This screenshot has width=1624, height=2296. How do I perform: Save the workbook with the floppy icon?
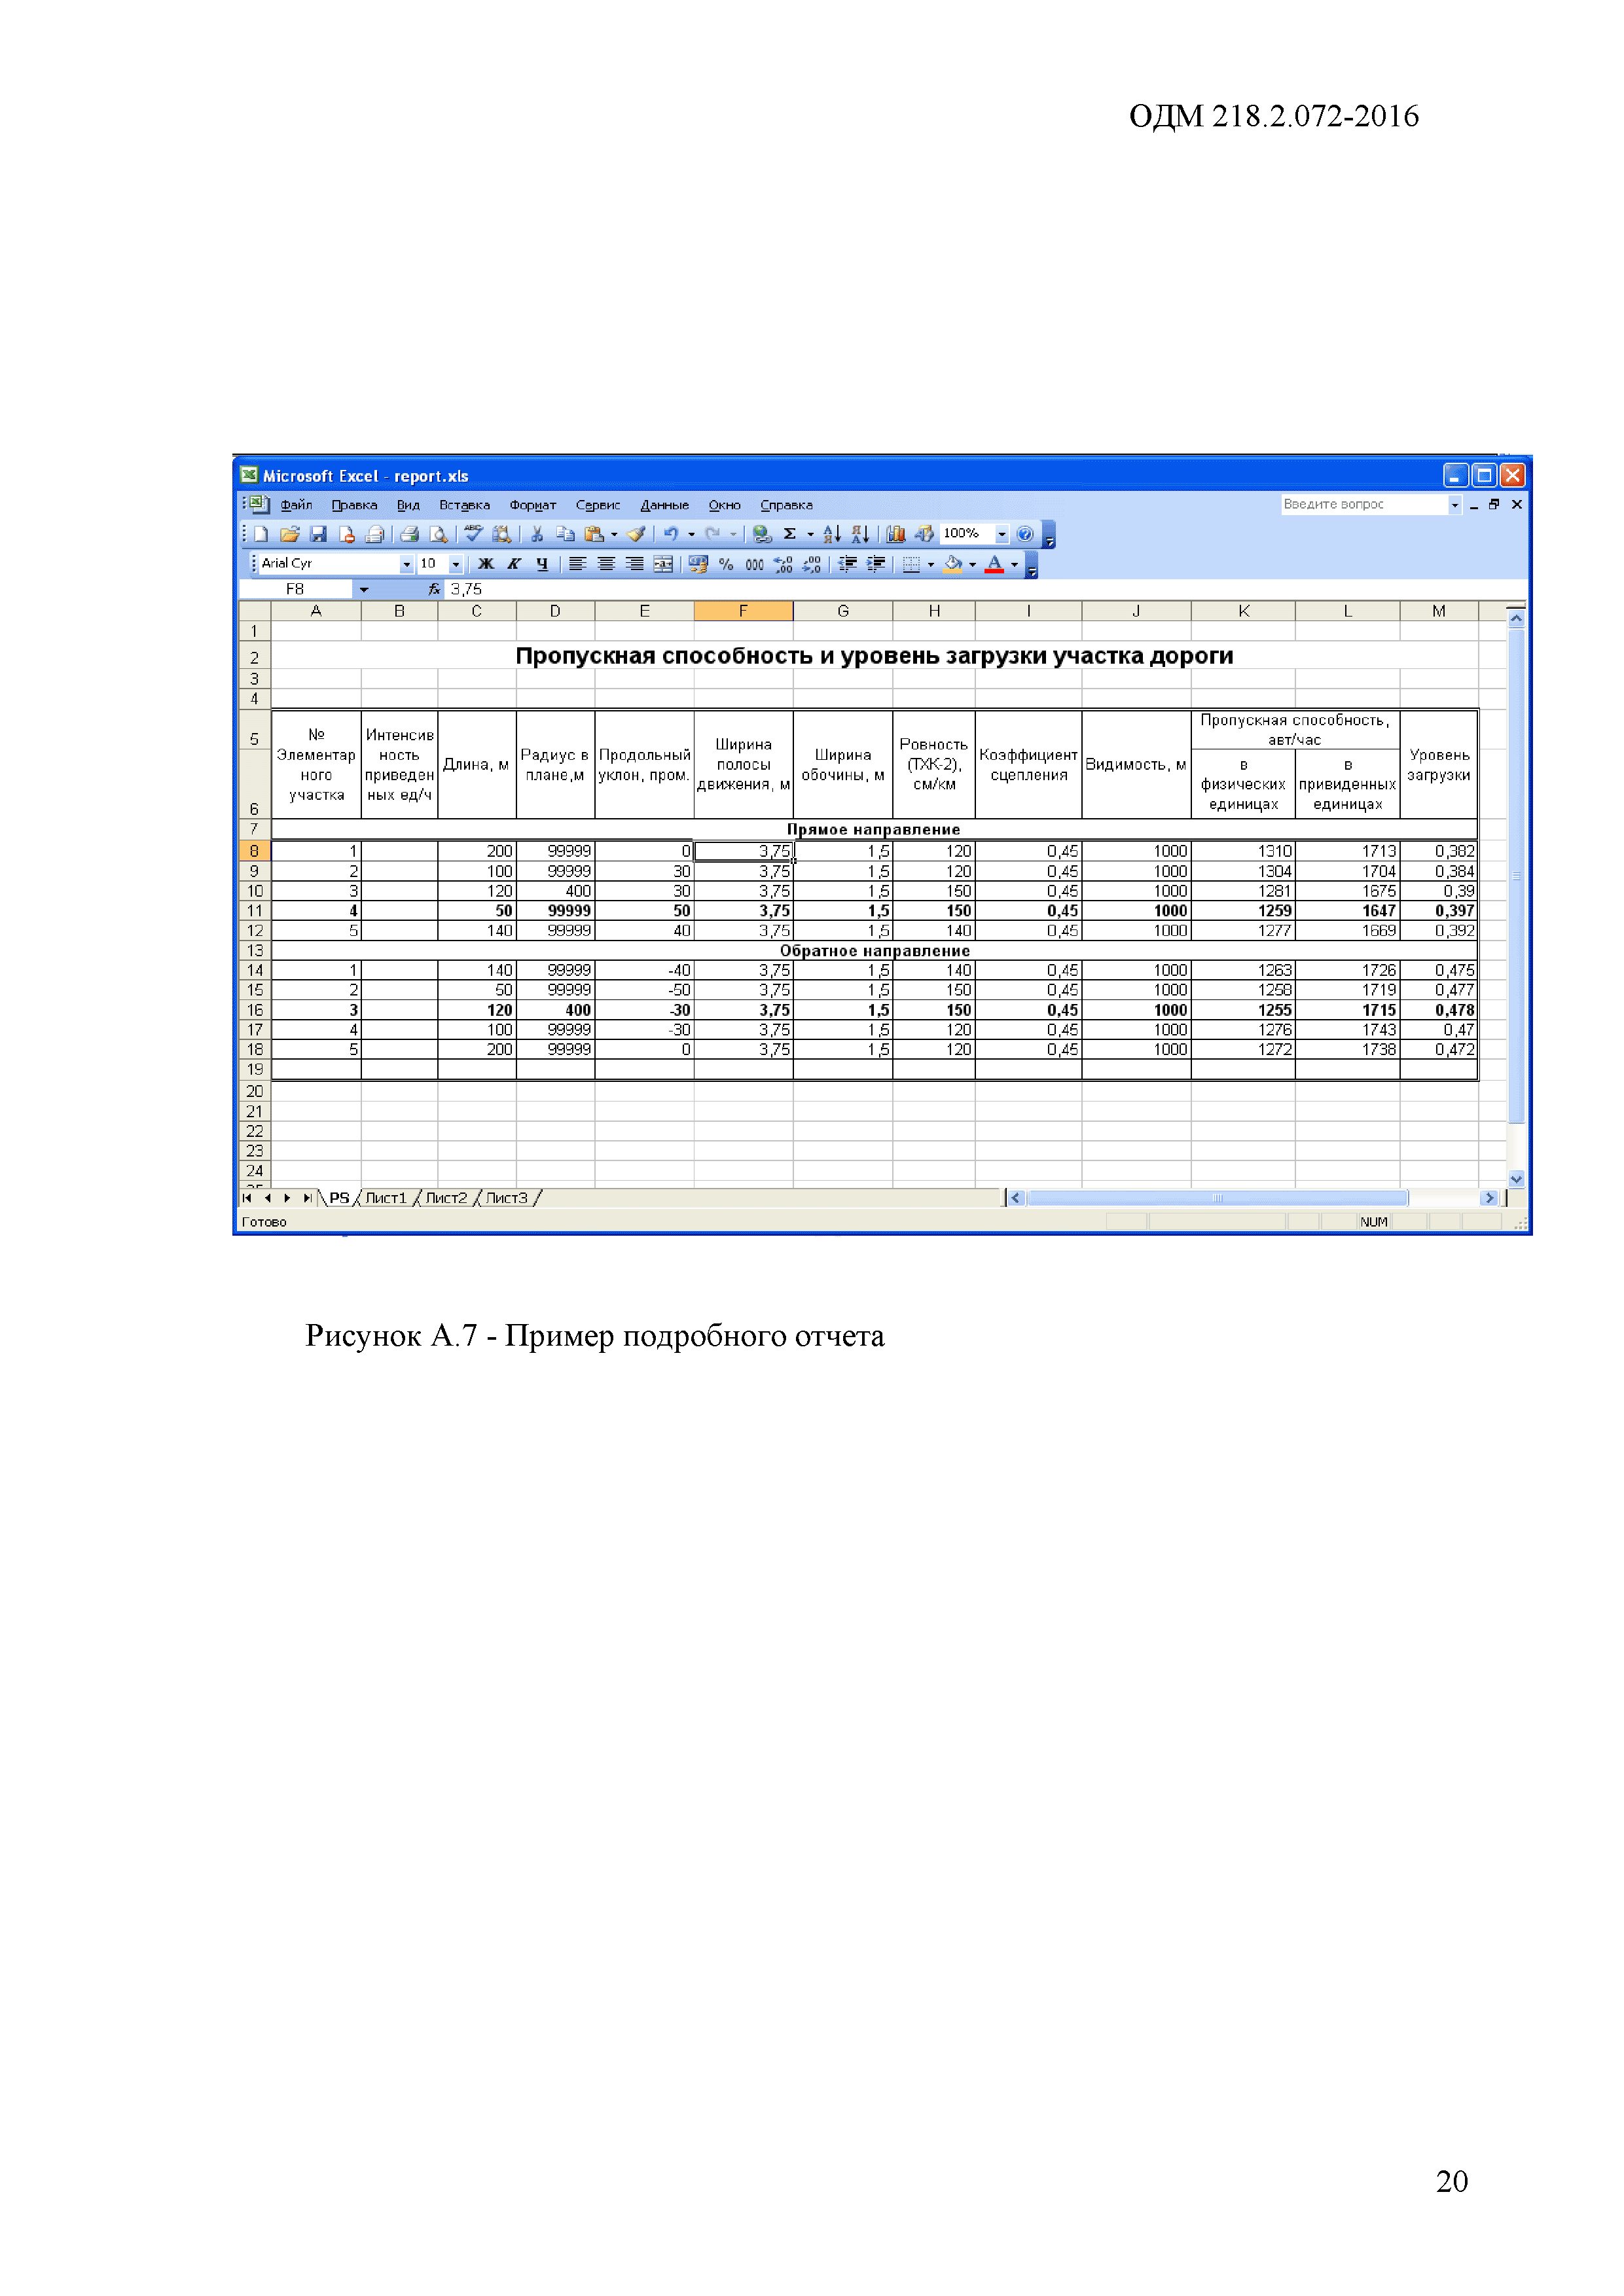[318, 534]
